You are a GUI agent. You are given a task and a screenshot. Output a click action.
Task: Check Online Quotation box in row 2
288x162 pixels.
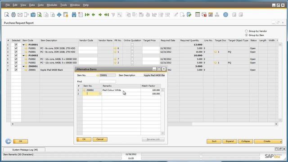(x=132, y=48)
